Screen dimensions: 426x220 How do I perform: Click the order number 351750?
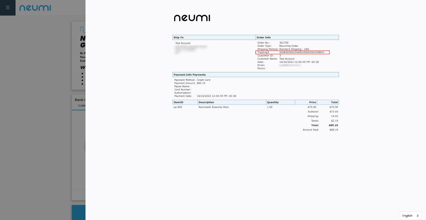tap(284, 43)
